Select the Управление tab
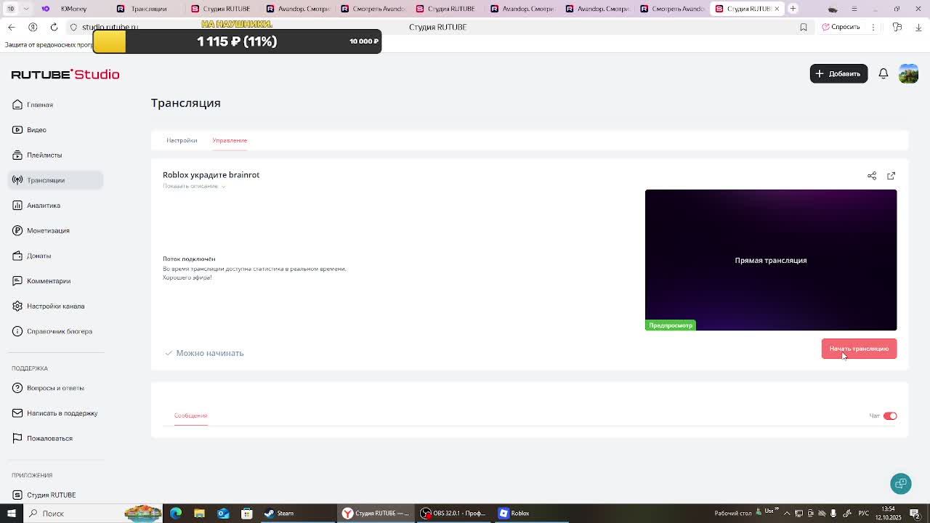 pyautogui.click(x=230, y=140)
